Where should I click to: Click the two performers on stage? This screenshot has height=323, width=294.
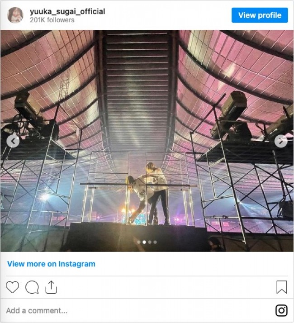pos(149,194)
